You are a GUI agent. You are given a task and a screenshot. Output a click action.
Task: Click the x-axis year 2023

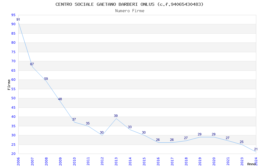pyautogui.click(x=242, y=162)
